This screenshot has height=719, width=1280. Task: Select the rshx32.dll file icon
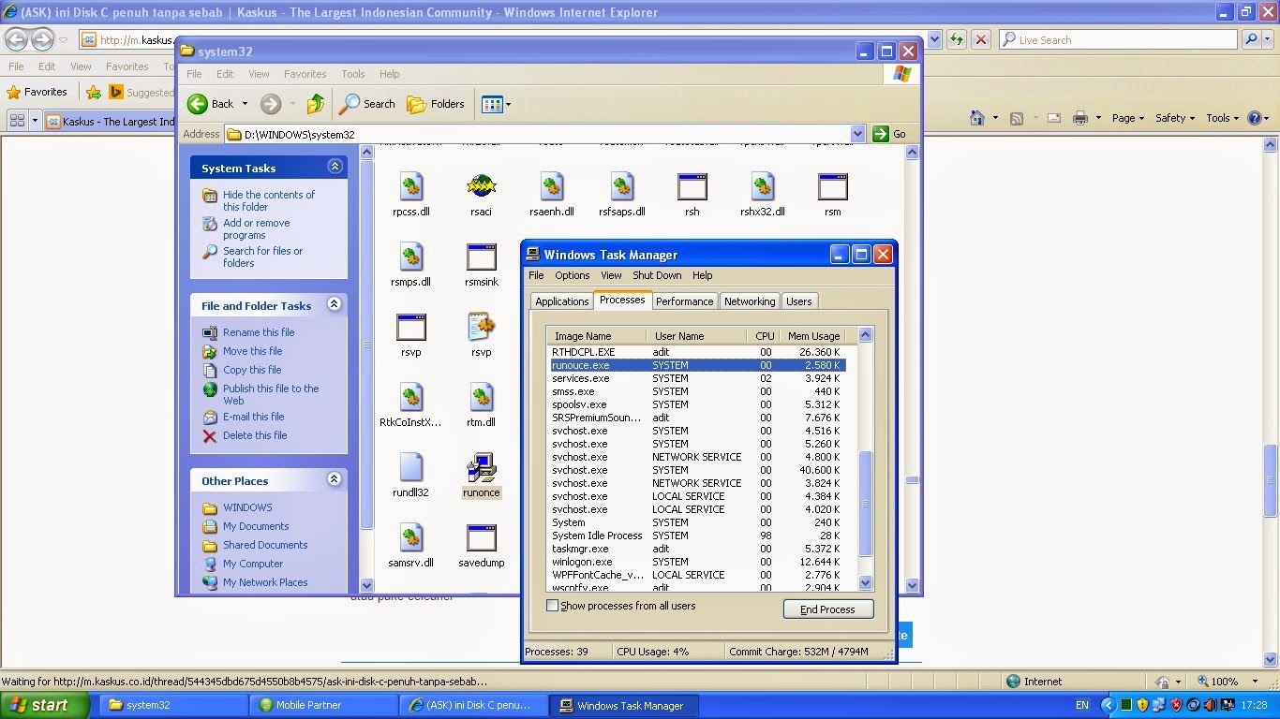click(x=762, y=187)
